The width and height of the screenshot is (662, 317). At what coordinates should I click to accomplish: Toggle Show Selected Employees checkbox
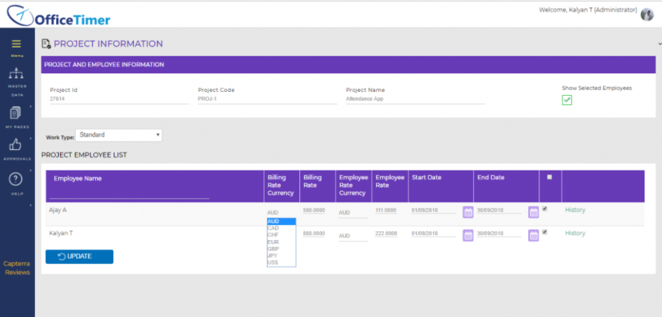click(566, 100)
